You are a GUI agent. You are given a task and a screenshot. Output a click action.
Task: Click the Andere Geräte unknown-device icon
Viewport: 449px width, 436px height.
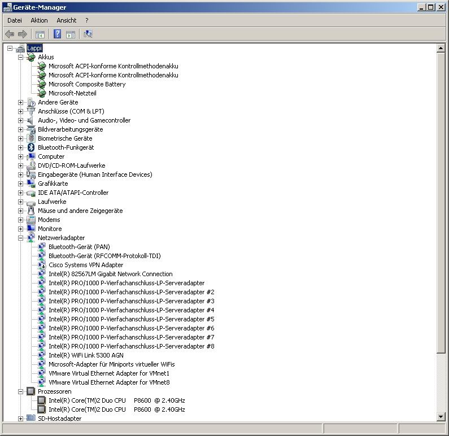coord(31,102)
